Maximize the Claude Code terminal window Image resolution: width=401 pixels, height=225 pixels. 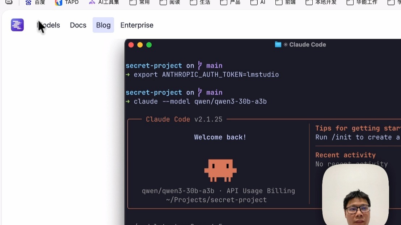pyautogui.click(x=149, y=45)
